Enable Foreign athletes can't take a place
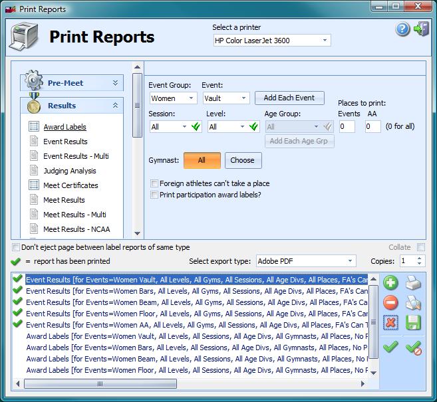 [154, 183]
